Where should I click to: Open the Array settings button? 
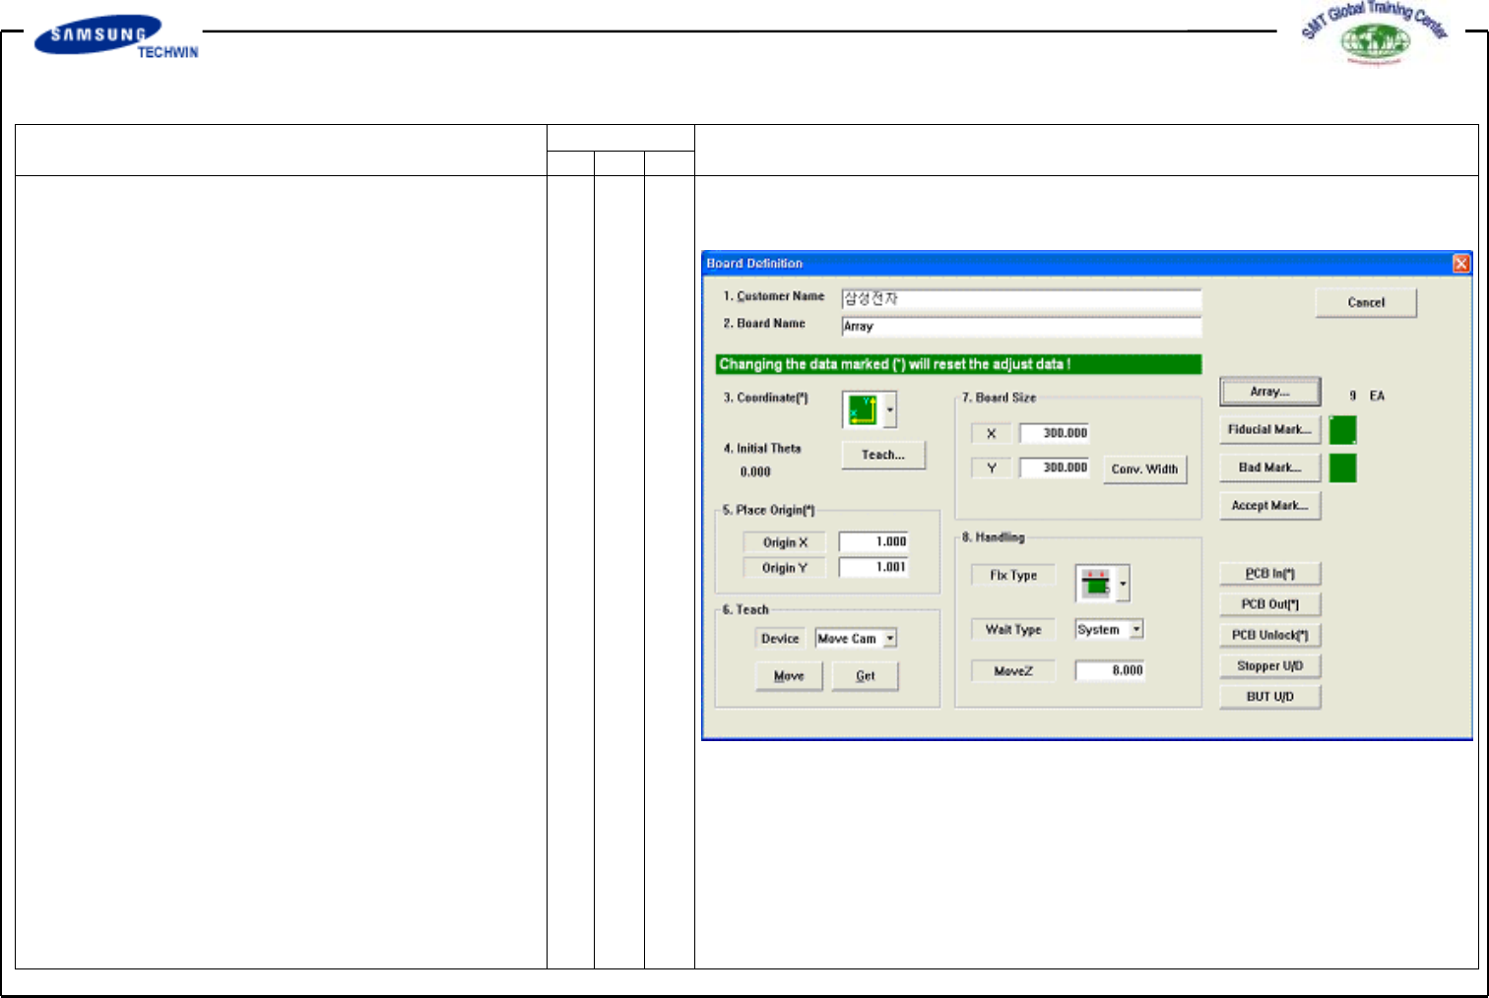pos(1270,392)
